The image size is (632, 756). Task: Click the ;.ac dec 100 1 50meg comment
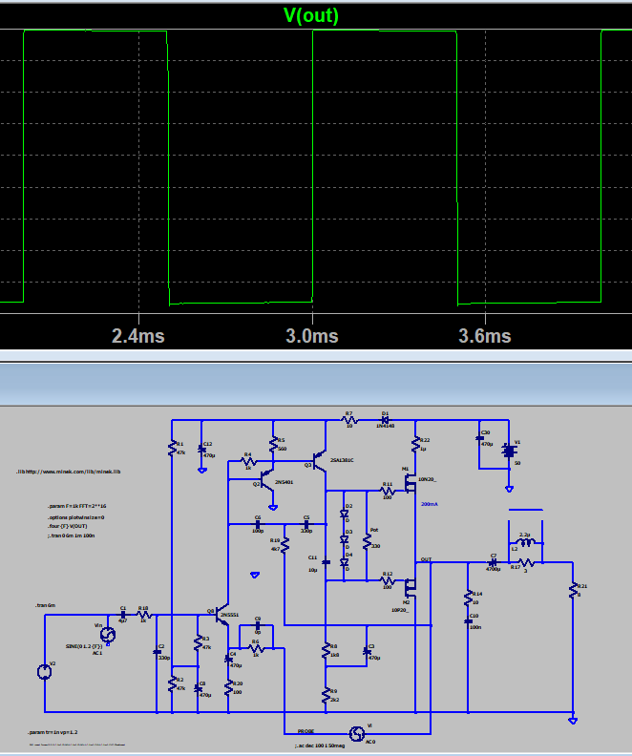tap(320, 745)
